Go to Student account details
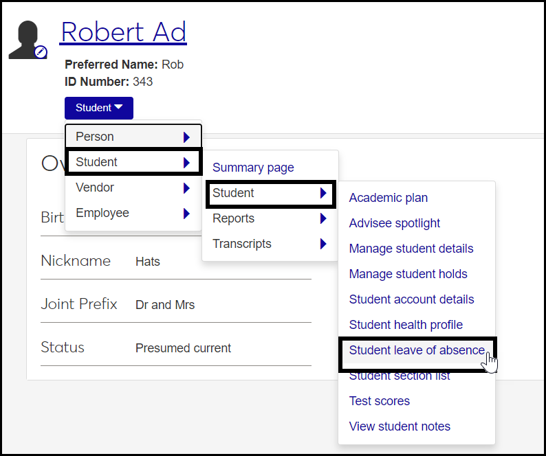The height and width of the screenshot is (456, 546). [x=412, y=299]
